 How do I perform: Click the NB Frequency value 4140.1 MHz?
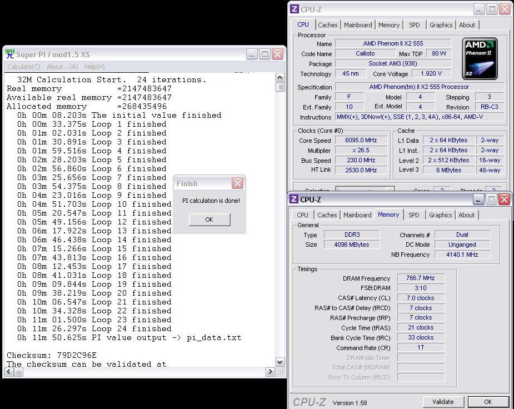(462, 255)
